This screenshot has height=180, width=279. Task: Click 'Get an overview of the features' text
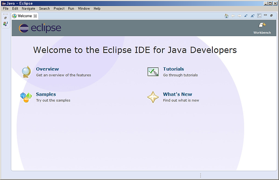[64, 75]
